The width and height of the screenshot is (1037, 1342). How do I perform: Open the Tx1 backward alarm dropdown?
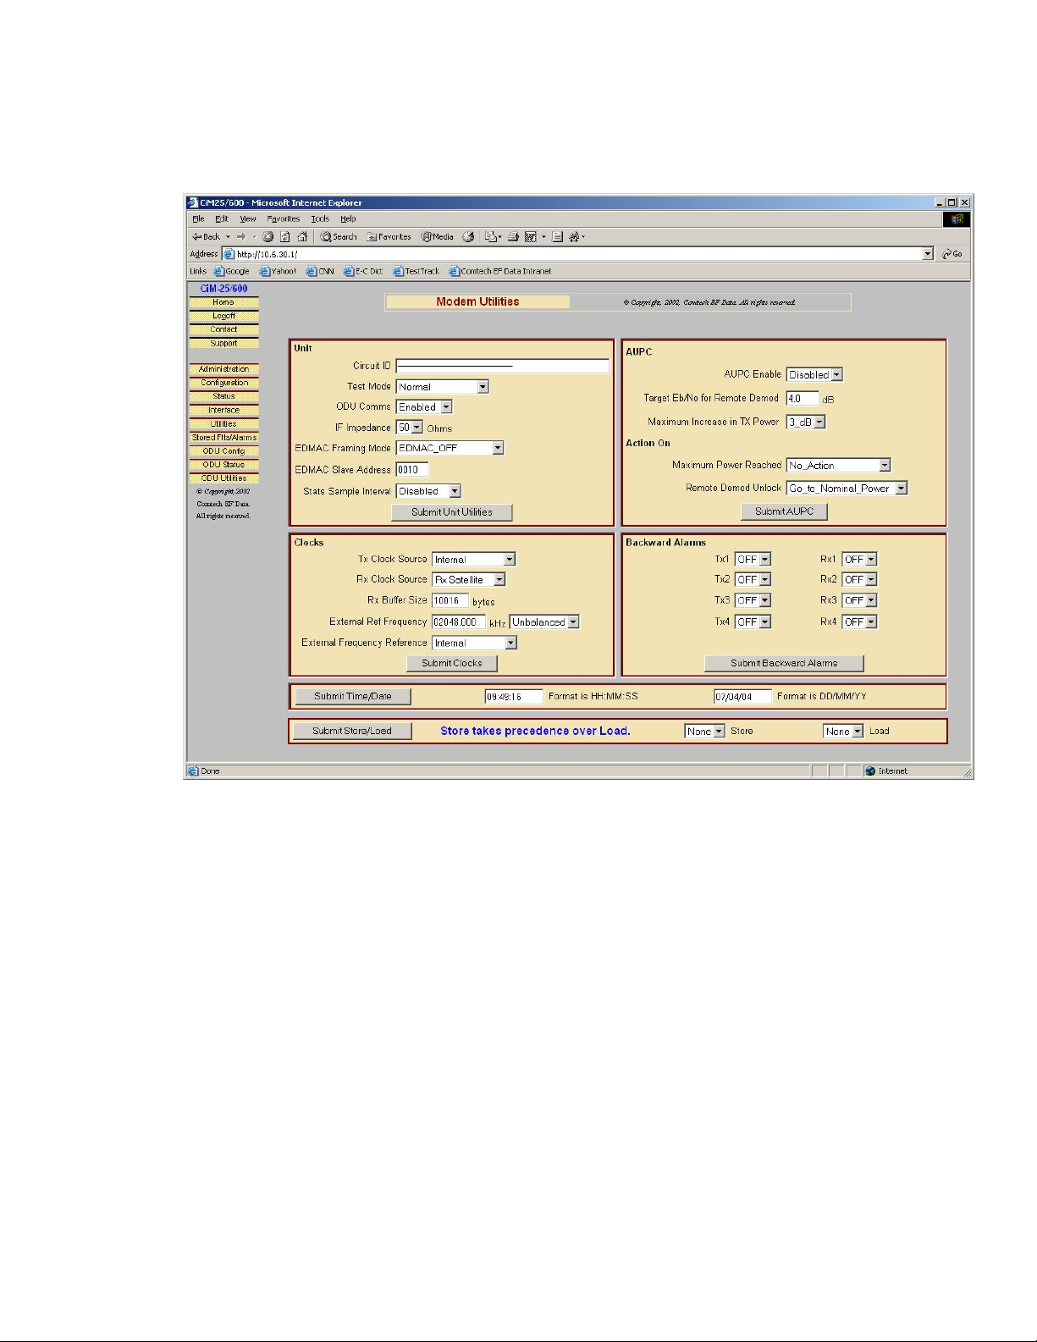[753, 560]
